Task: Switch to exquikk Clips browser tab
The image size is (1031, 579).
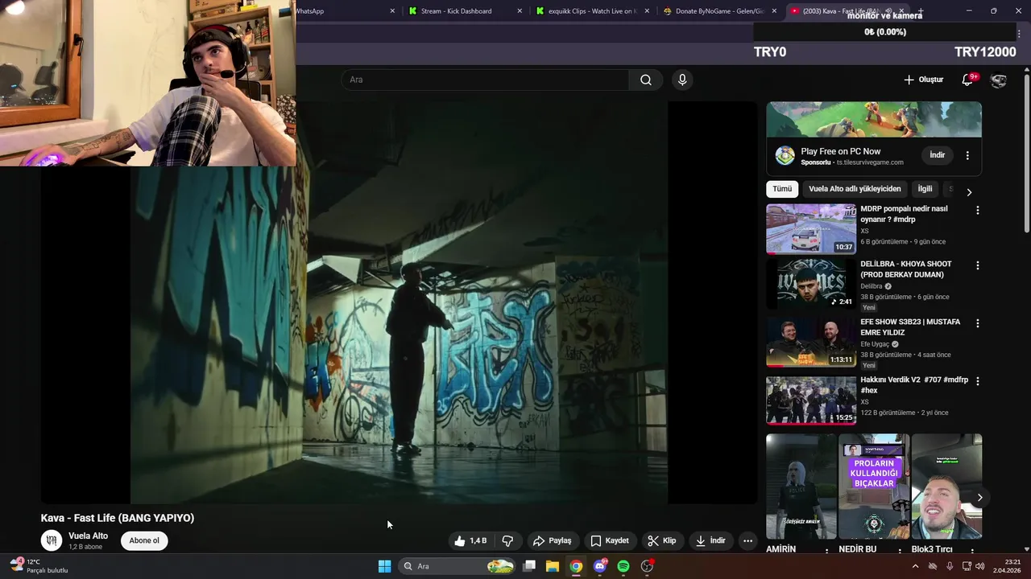Action: 592,11
